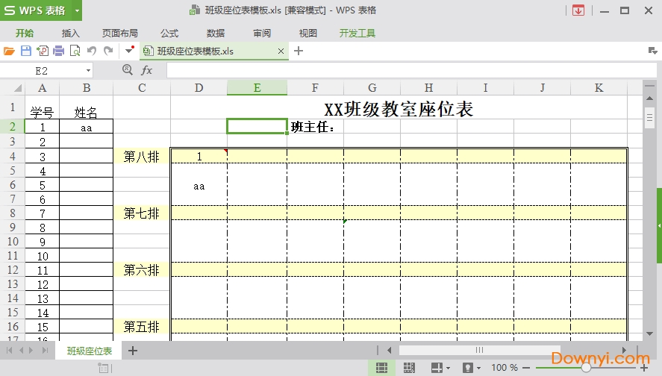Click the fx insert function icon

pyautogui.click(x=146, y=70)
